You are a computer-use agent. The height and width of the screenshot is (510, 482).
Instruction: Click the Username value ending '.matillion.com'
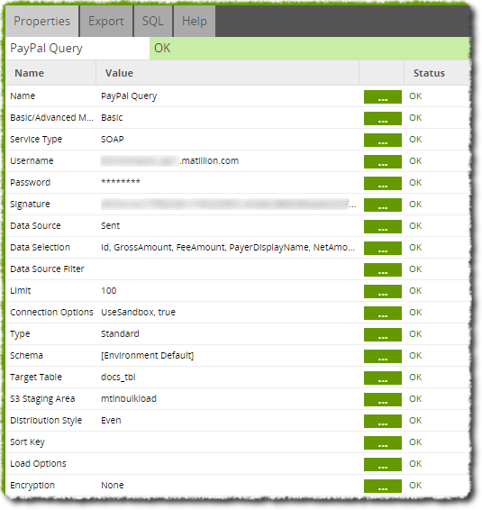pyautogui.click(x=169, y=161)
